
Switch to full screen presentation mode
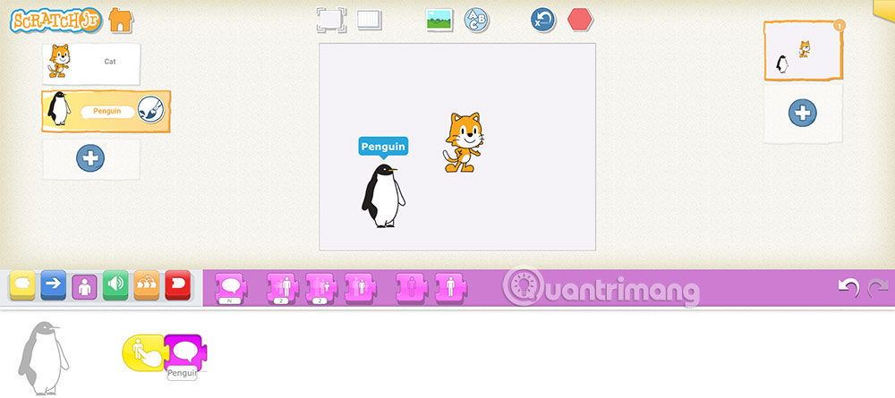(x=331, y=20)
